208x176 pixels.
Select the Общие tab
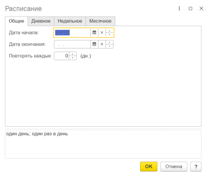pos(16,21)
